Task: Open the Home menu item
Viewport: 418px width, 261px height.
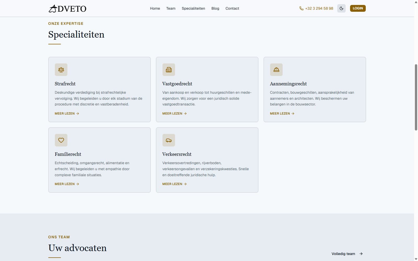Action: click(x=155, y=8)
